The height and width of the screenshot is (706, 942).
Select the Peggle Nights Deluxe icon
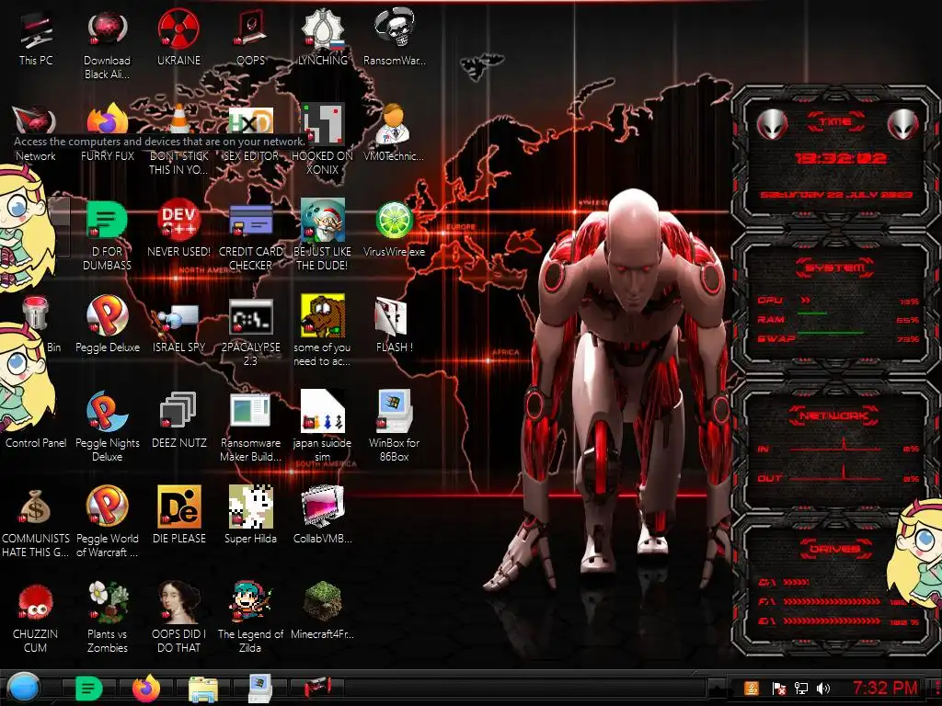pyautogui.click(x=107, y=427)
